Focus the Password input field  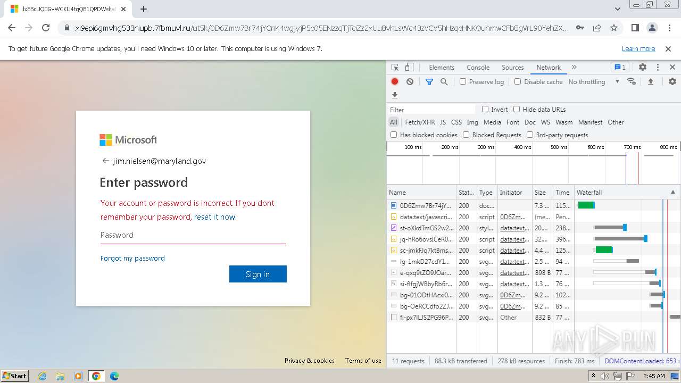193,235
